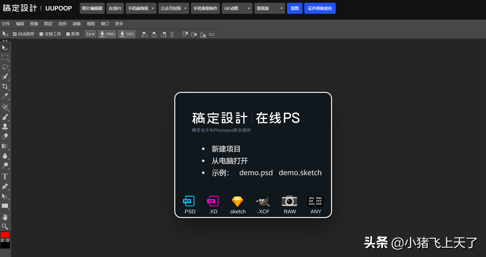The image size is (486, 257).
Task: Select the Zoom magnifier tool
Action: 5,227
